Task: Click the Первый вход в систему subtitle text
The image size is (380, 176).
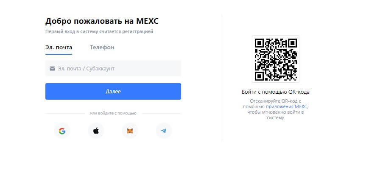Action: pyautogui.click(x=99, y=31)
